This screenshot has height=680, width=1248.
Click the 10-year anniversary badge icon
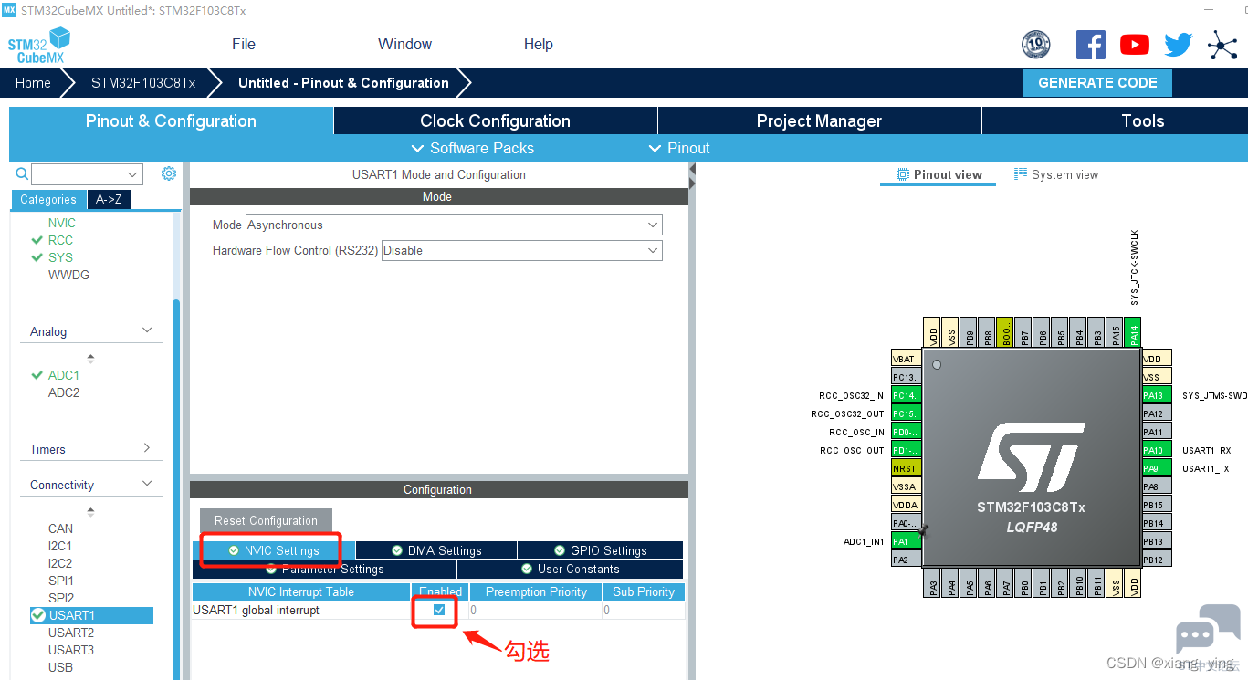(1036, 45)
